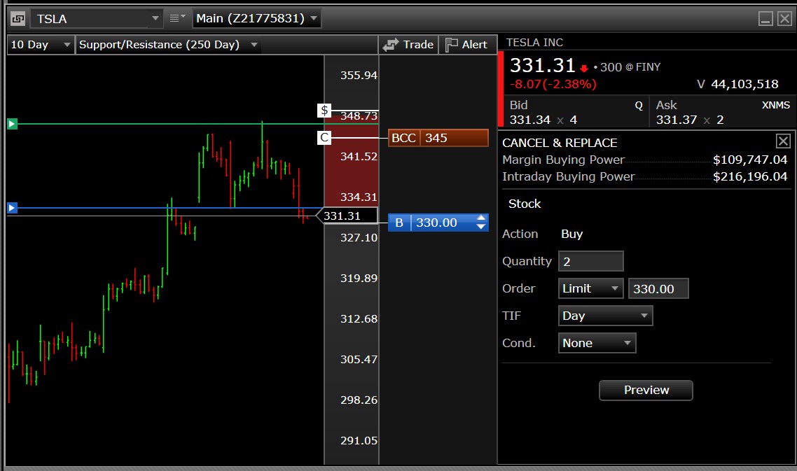Image resolution: width=797 pixels, height=471 pixels.
Task: Increase buy flag price with up arrow
Action: click(x=481, y=218)
